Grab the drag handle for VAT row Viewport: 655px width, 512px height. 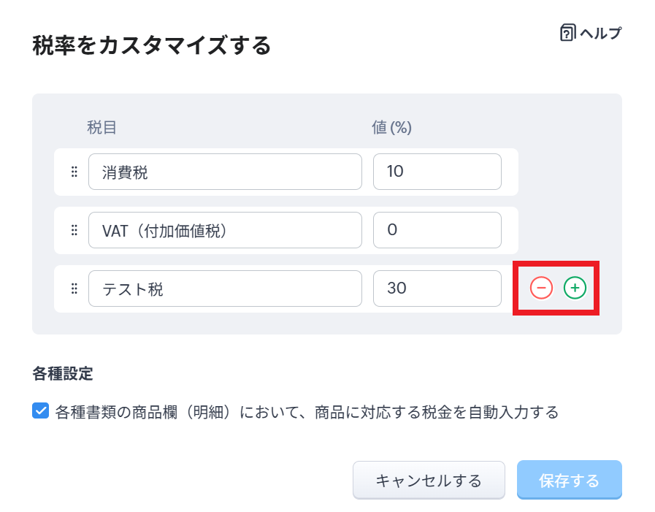click(74, 230)
